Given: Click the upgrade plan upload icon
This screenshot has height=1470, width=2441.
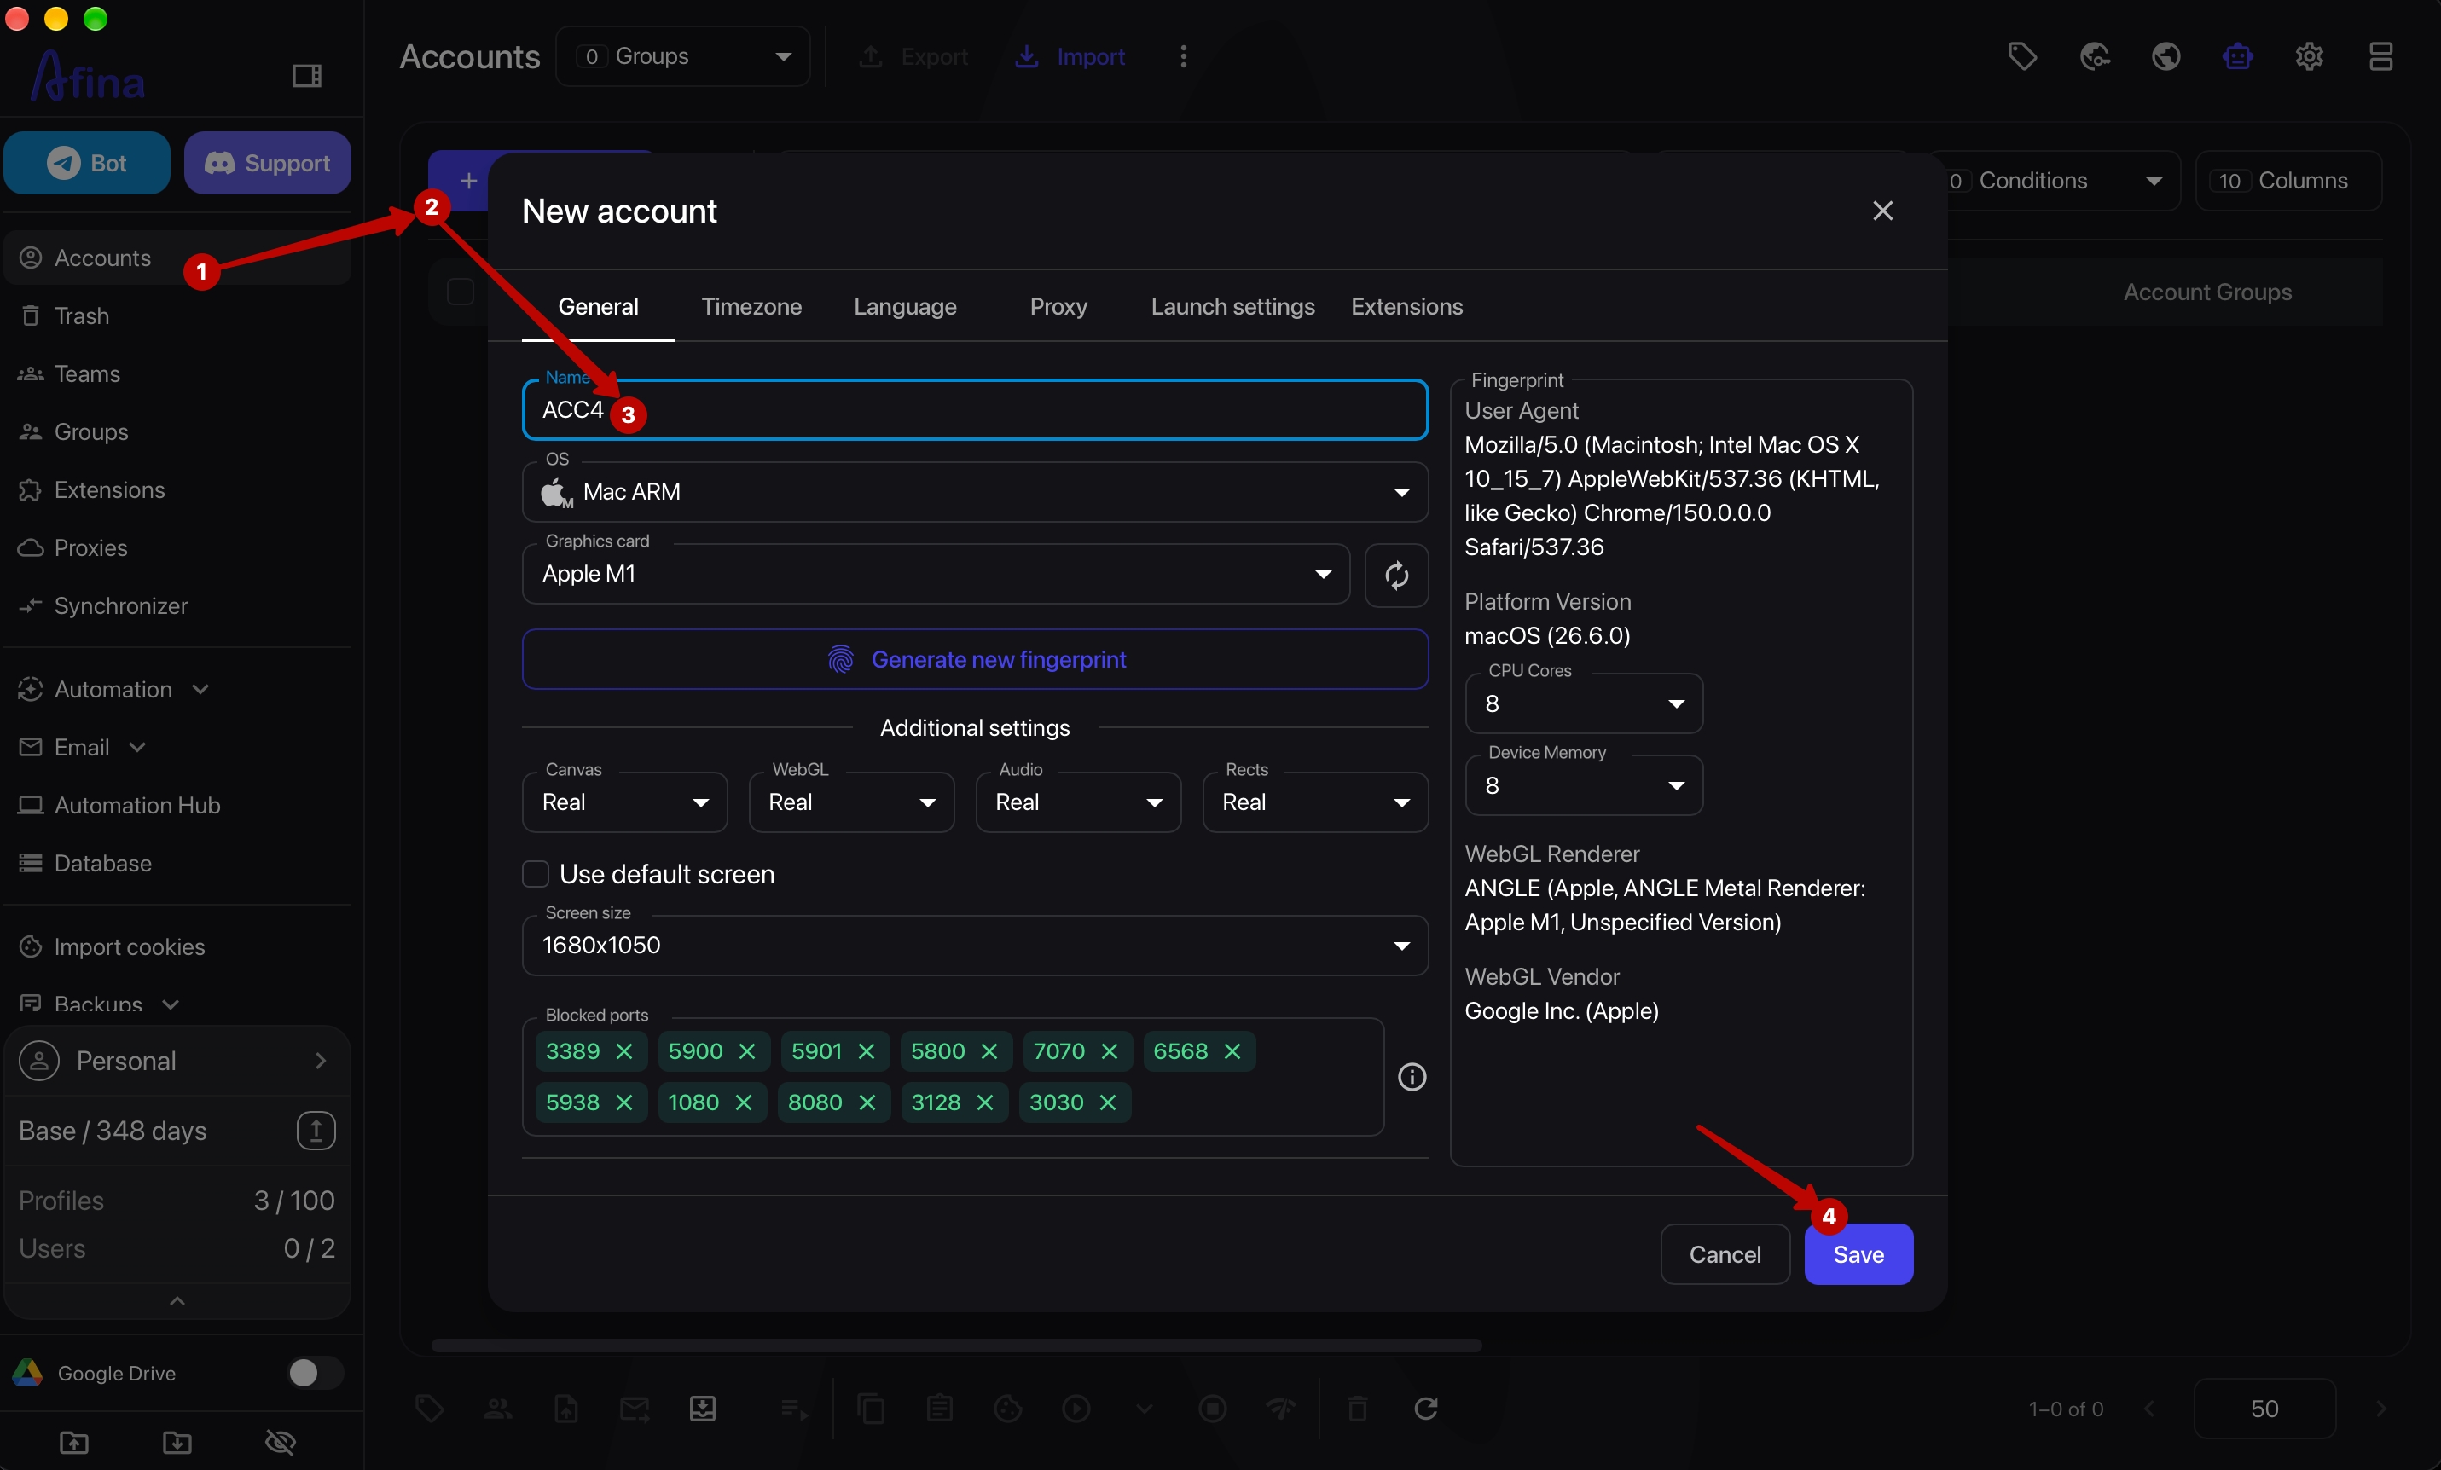Looking at the screenshot, I should click(x=316, y=1131).
